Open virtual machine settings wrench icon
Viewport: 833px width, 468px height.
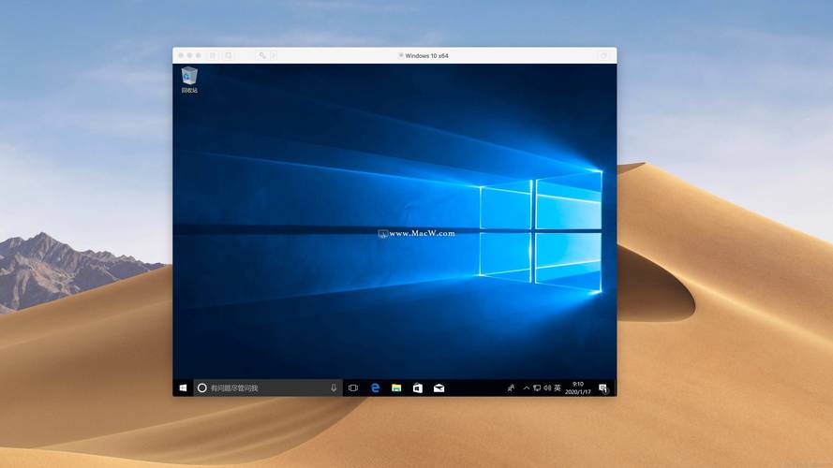point(262,55)
